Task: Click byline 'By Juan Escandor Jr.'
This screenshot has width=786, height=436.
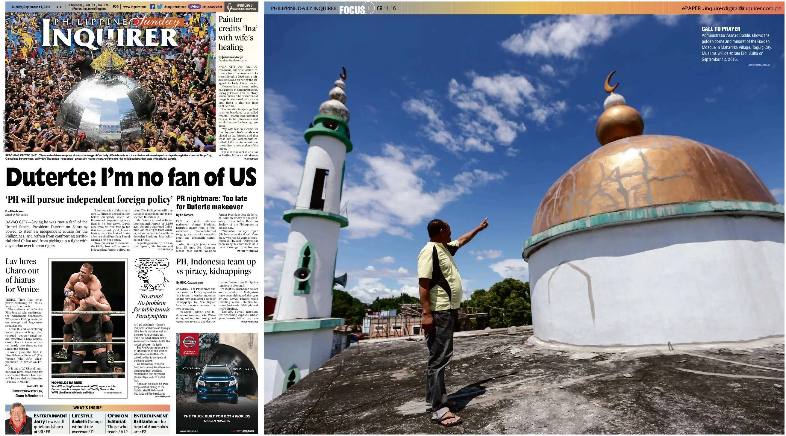Action: click(x=231, y=57)
